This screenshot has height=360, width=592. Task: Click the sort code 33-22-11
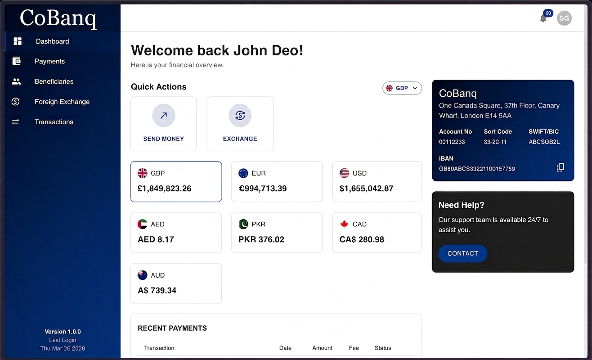click(495, 142)
